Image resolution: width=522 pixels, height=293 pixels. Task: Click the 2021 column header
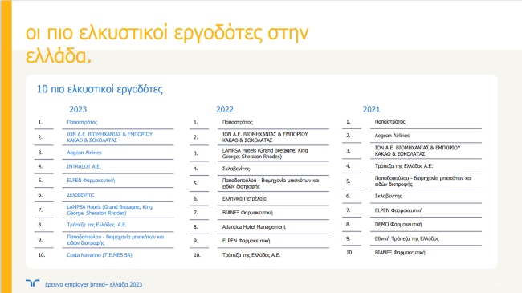(x=371, y=109)
